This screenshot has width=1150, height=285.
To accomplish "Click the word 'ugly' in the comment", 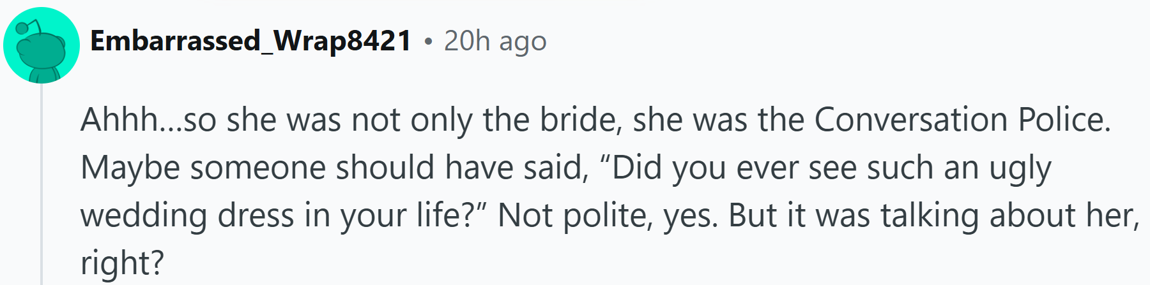I will click(1020, 169).
